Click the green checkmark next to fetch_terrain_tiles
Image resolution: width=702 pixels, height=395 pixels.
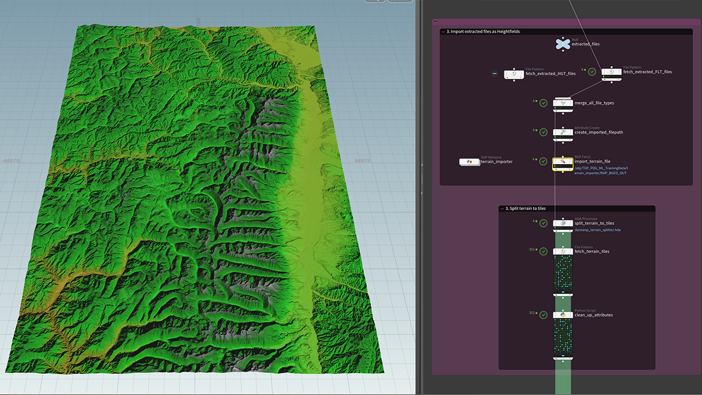click(543, 252)
